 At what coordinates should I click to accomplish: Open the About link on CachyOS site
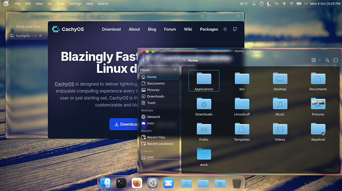[x=134, y=29]
